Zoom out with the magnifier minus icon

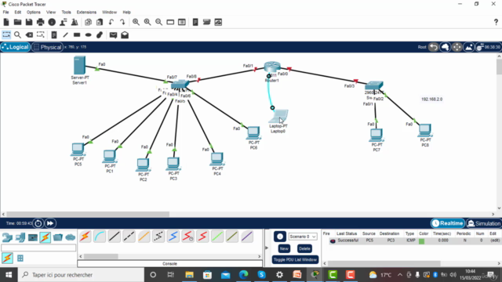(x=158, y=22)
